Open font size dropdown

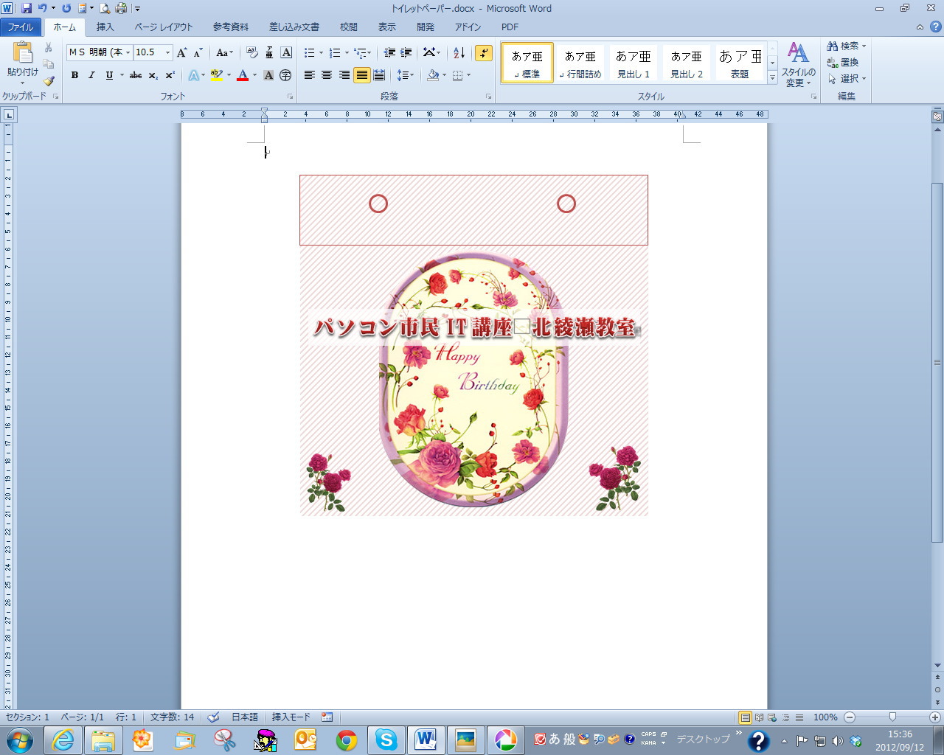[x=167, y=52]
